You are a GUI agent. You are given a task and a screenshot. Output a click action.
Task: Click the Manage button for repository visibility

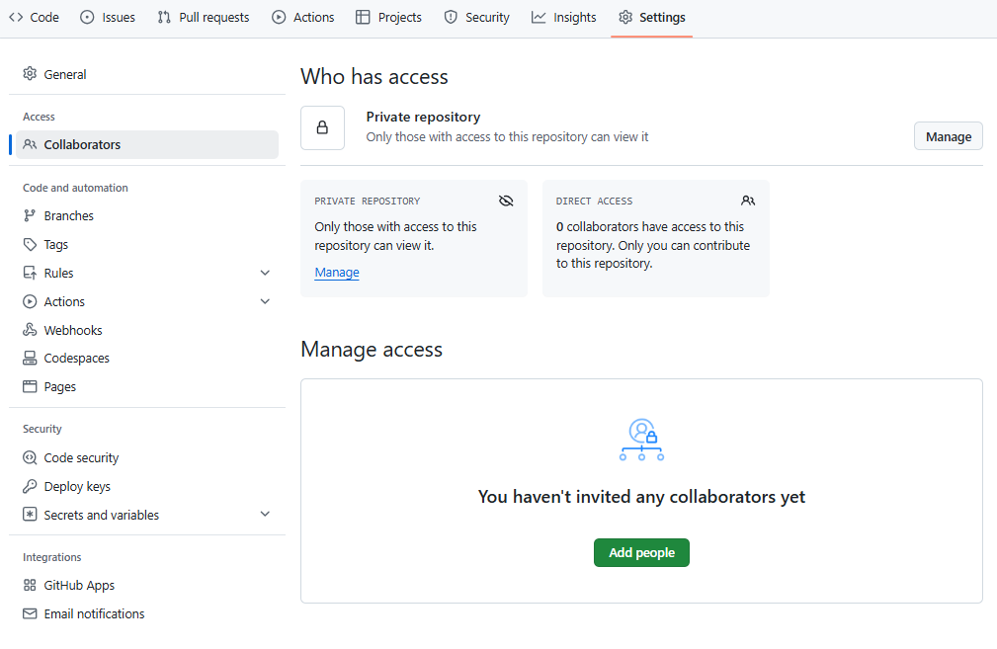click(x=948, y=137)
